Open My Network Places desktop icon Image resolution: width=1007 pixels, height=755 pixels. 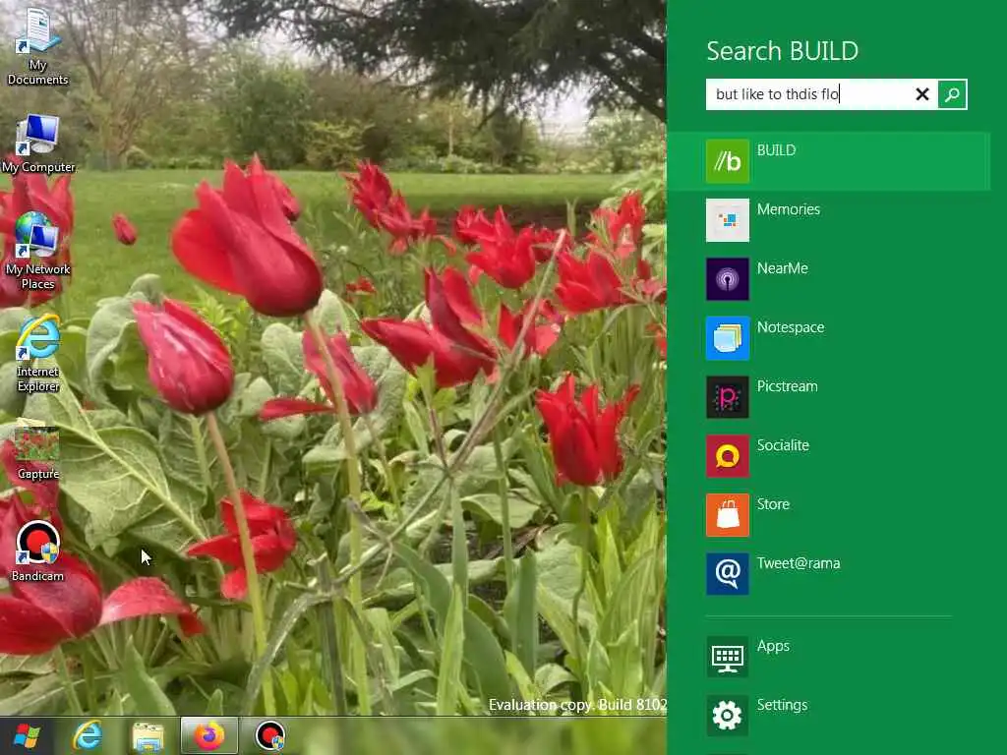(x=37, y=251)
